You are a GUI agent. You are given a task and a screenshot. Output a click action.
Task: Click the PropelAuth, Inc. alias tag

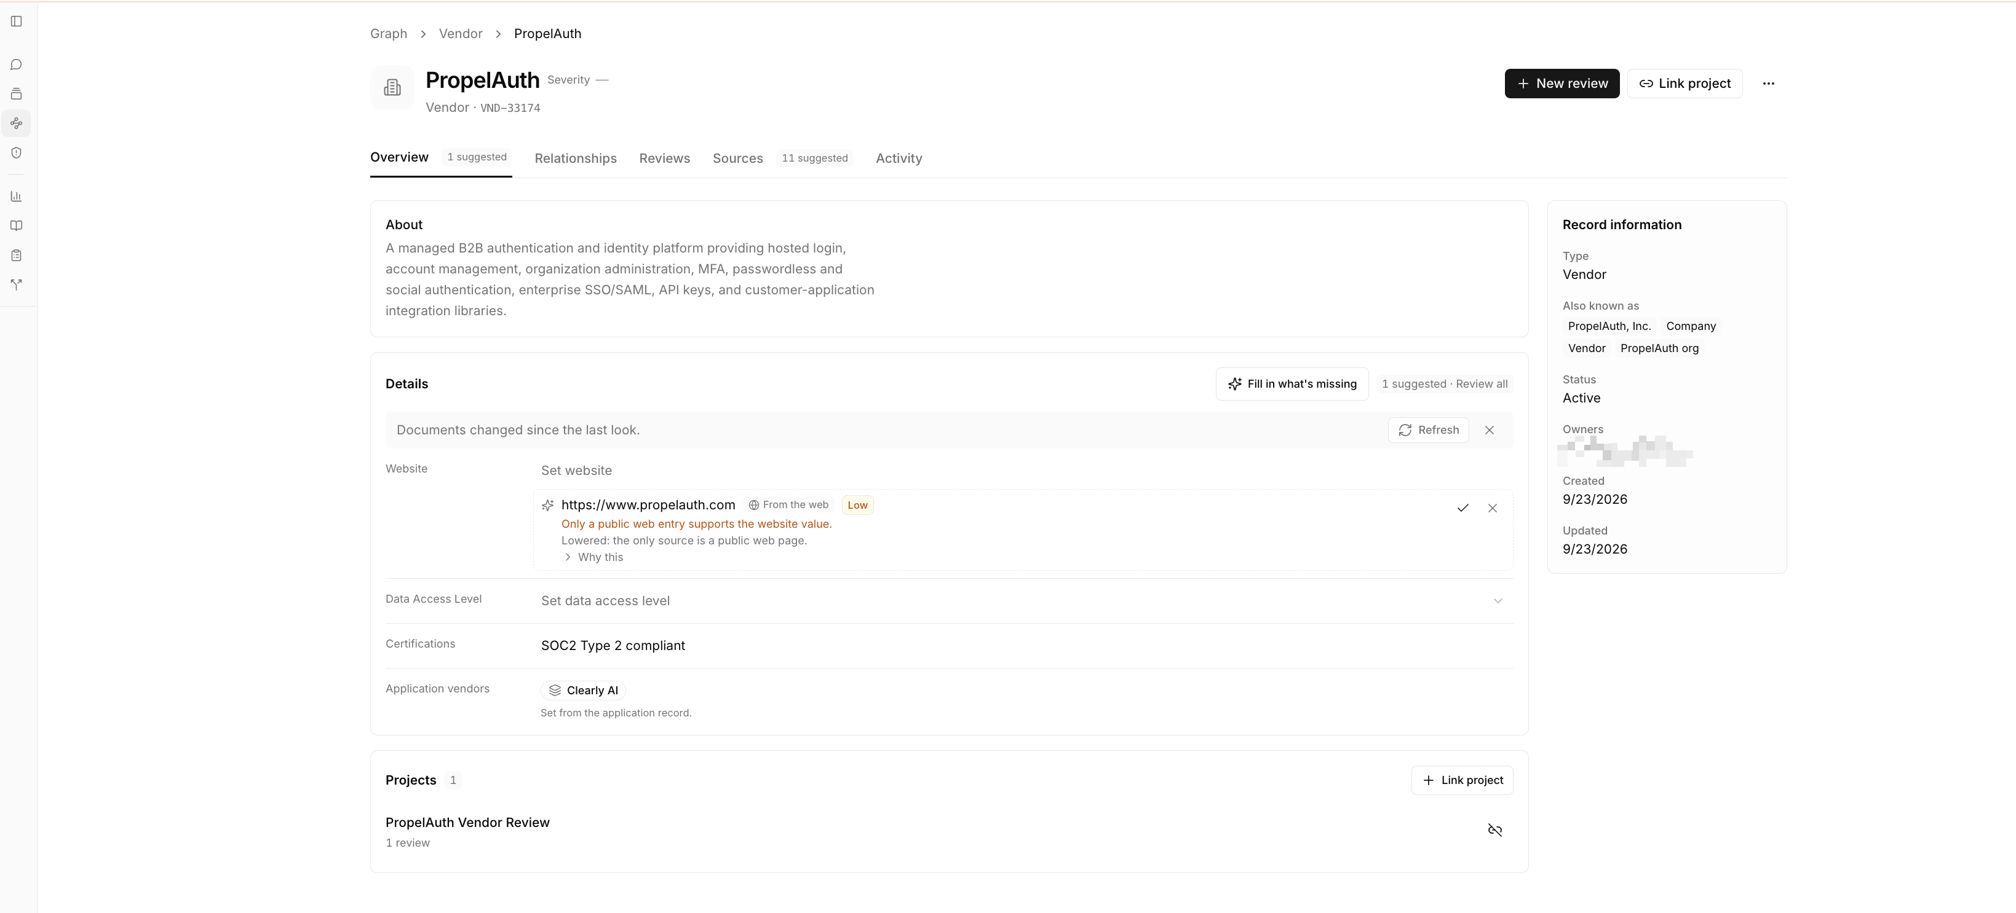pos(1609,326)
